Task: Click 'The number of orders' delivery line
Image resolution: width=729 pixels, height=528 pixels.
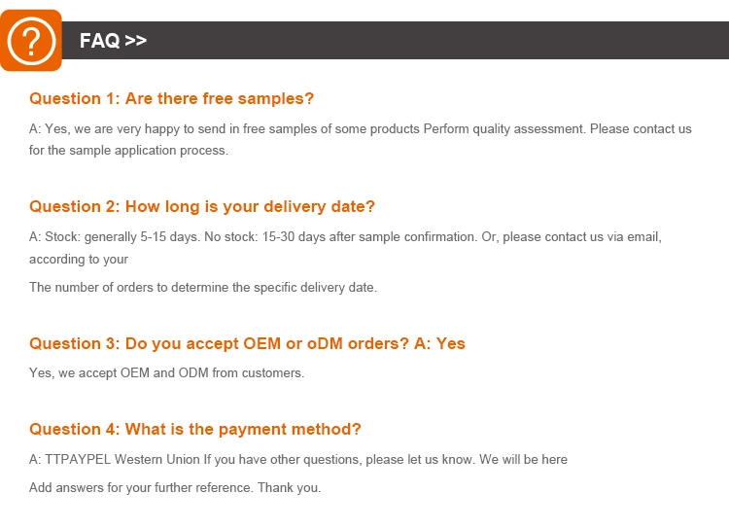Action: pyautogui.click(x=202, y=287)
